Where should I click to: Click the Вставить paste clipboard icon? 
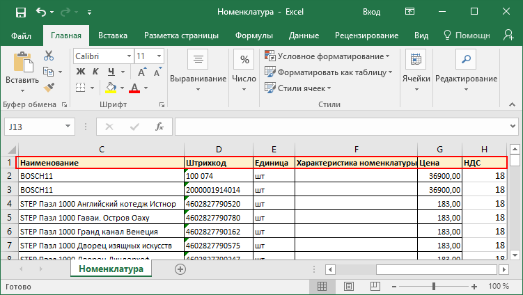click(x=23, y=62)
